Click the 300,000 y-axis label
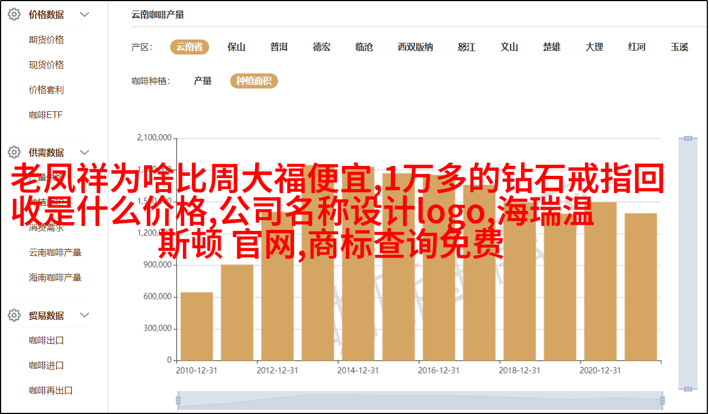Viewport: 709px width, 414px height. tap(157, 328)
